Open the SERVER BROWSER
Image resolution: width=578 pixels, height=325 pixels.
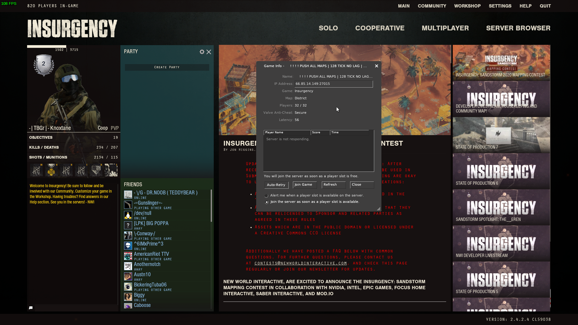(518, 28)
